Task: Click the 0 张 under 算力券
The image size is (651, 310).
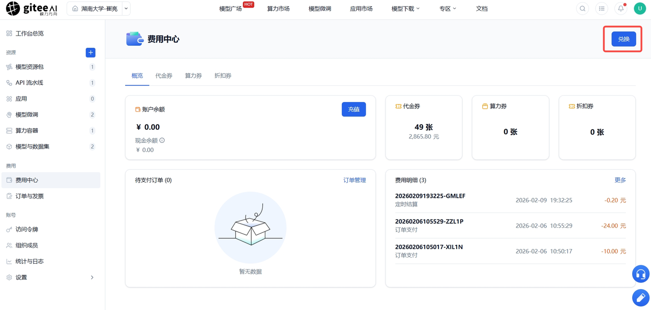Action: pyautogui.click(x=511, y=132)
